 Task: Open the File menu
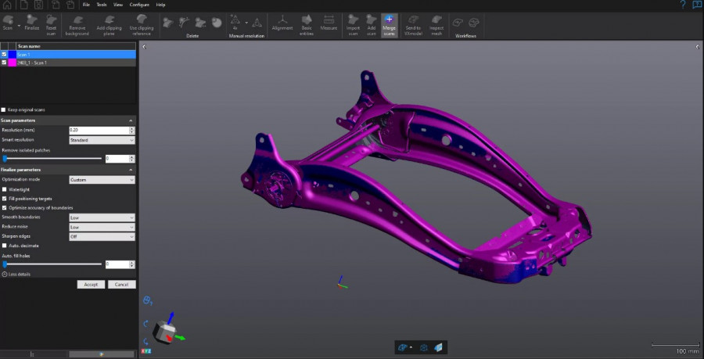(86, 5)
